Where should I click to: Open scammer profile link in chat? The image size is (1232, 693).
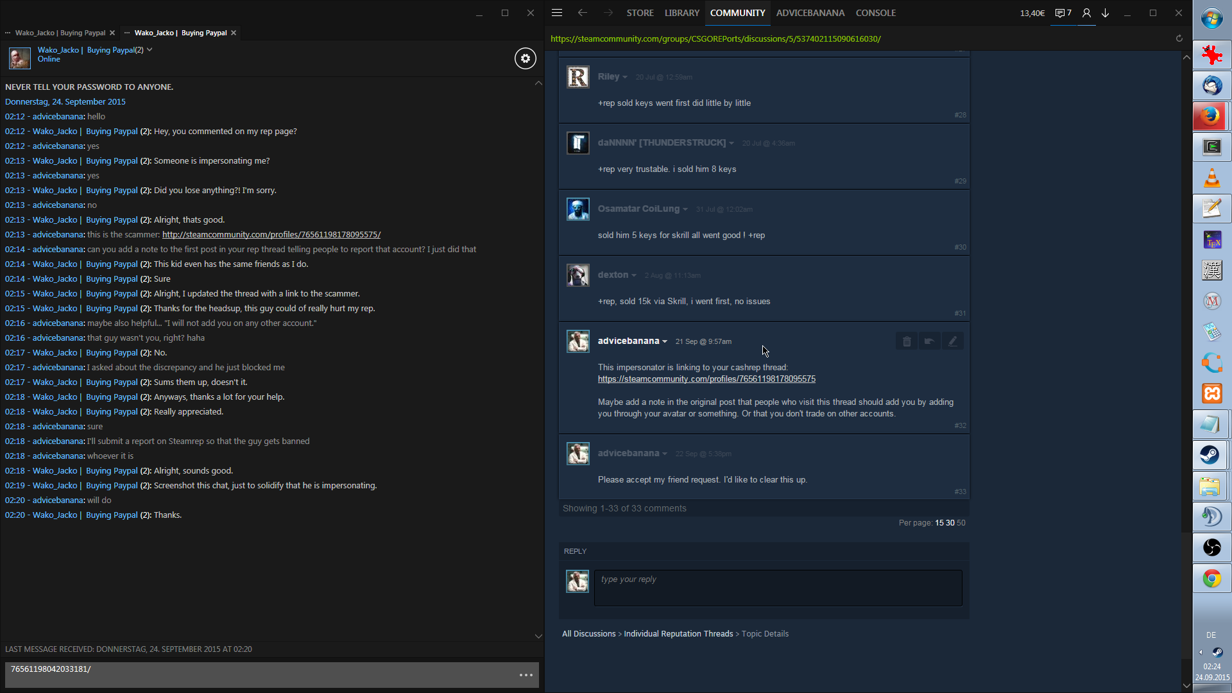(271, 235)
